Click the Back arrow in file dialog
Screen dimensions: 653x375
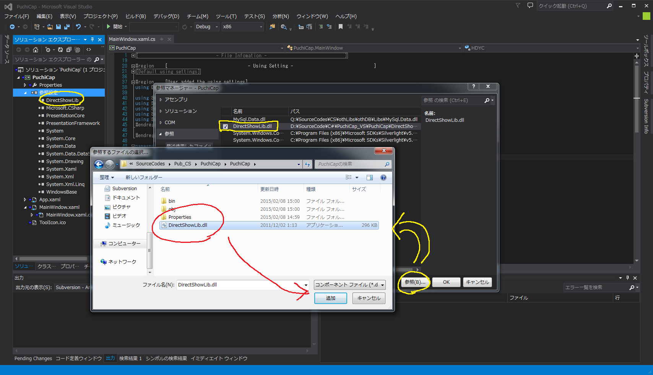pyautogui.click(x=99, y=164)
